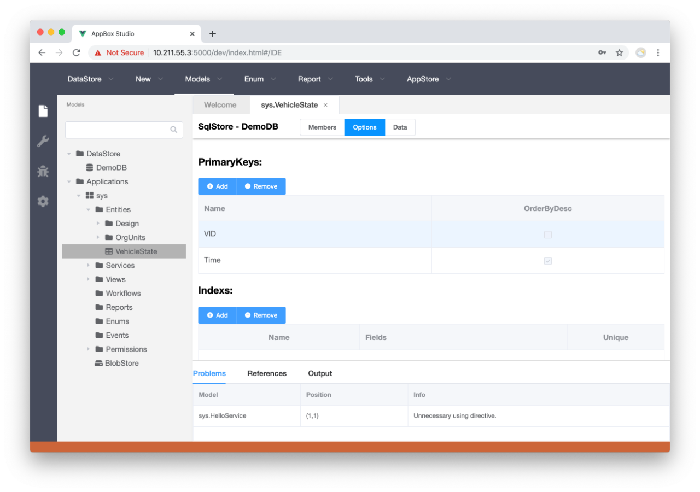
Task: Close the sys.VehicleState editor tab
Action: point(325,105)
